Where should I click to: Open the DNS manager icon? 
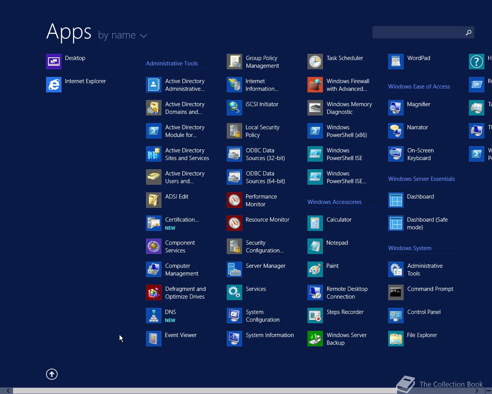154,316
